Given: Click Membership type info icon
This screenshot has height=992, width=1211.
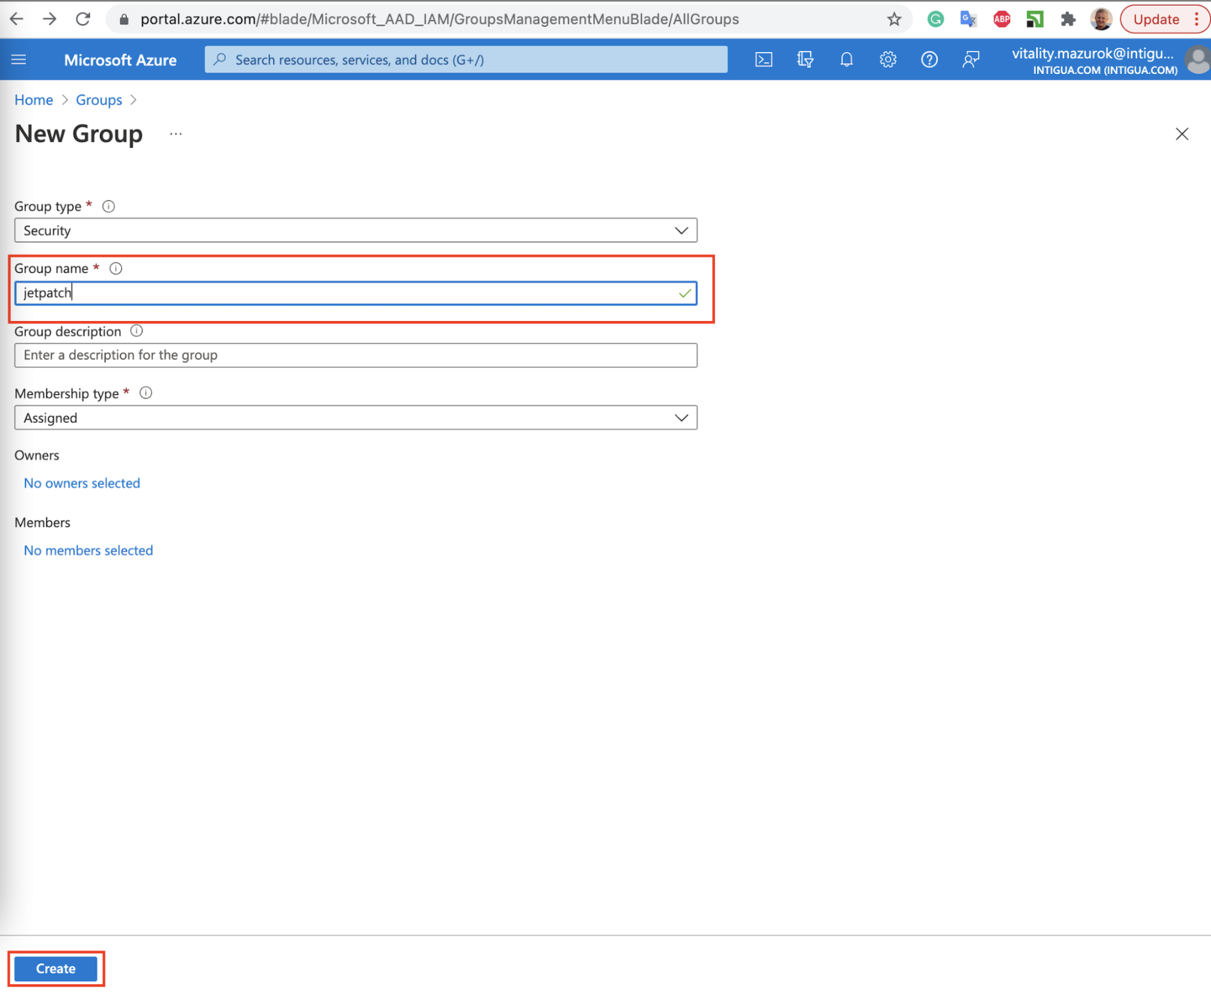Looking at the screenshot, I should pyautogui.click(x=145, y=393).
